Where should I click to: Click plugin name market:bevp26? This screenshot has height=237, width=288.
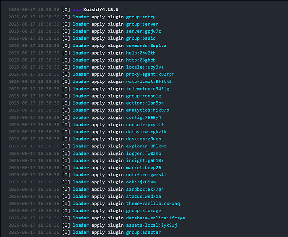pyautogui.click(x=144, y=168)
